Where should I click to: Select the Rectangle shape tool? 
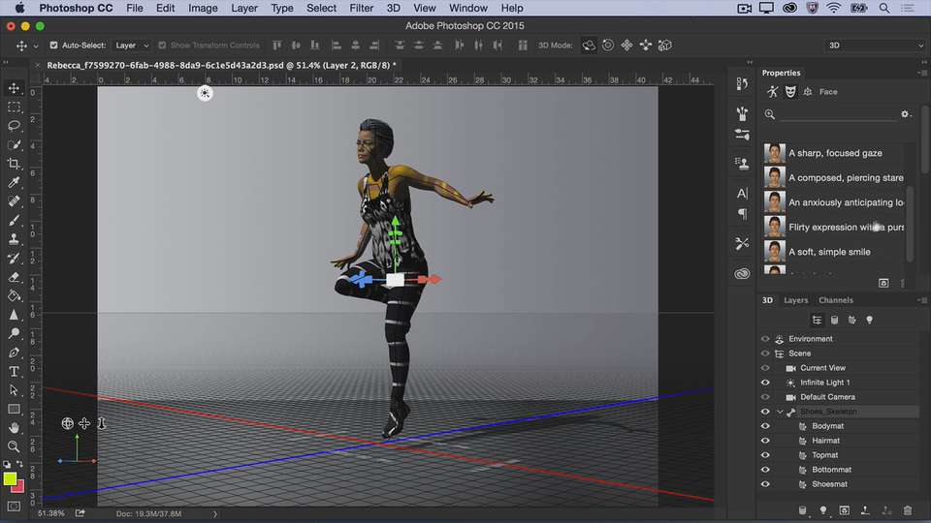(x=14, y=409)
